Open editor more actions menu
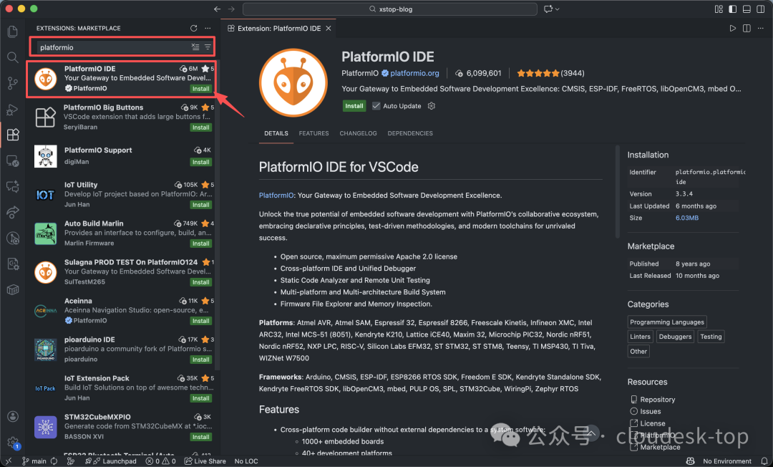Screen dimensions: 773x467 (x=761, y=28)
